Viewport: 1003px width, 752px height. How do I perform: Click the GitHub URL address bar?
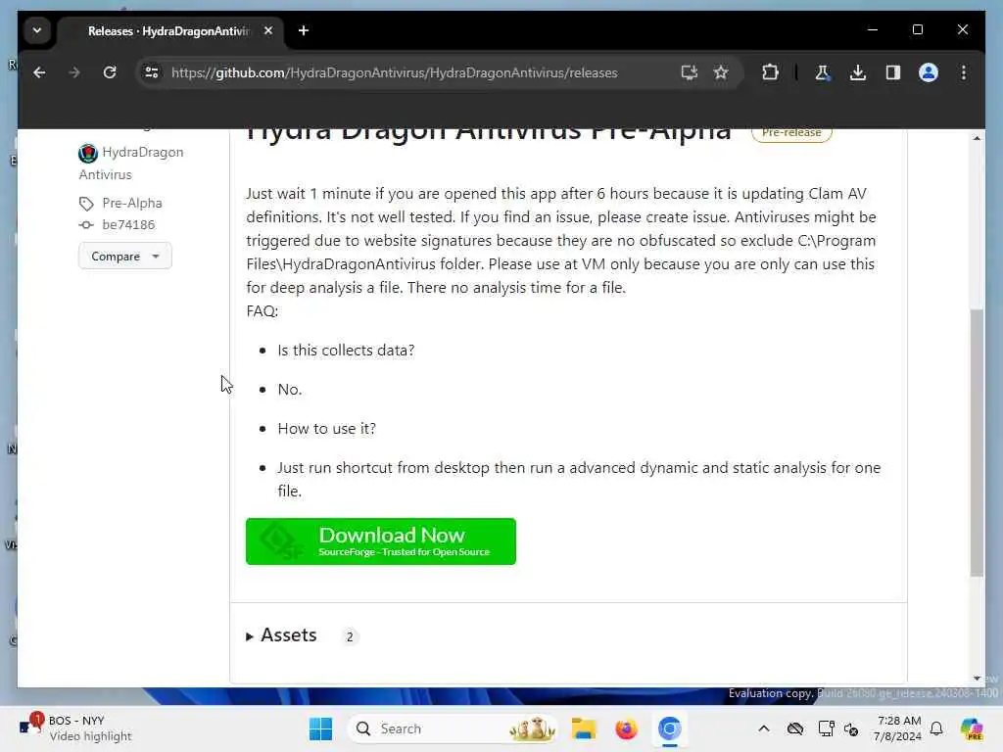click(394, 72)
